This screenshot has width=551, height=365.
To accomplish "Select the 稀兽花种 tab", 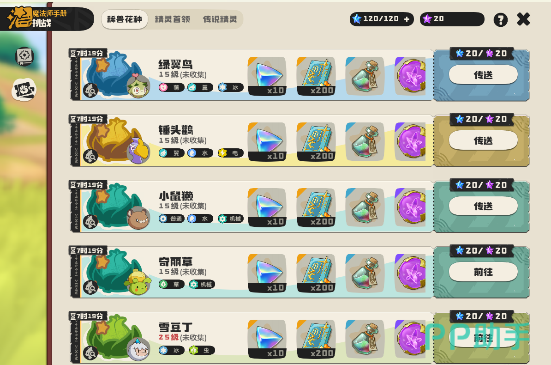I will coord(125,19).
